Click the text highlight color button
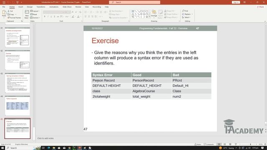267x150 pixels. point(73,17)
